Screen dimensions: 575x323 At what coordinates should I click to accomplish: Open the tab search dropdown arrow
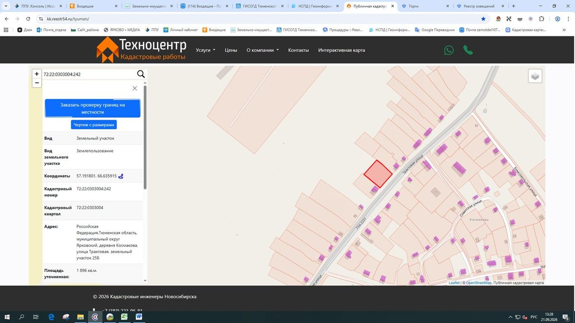pos(6,6)
